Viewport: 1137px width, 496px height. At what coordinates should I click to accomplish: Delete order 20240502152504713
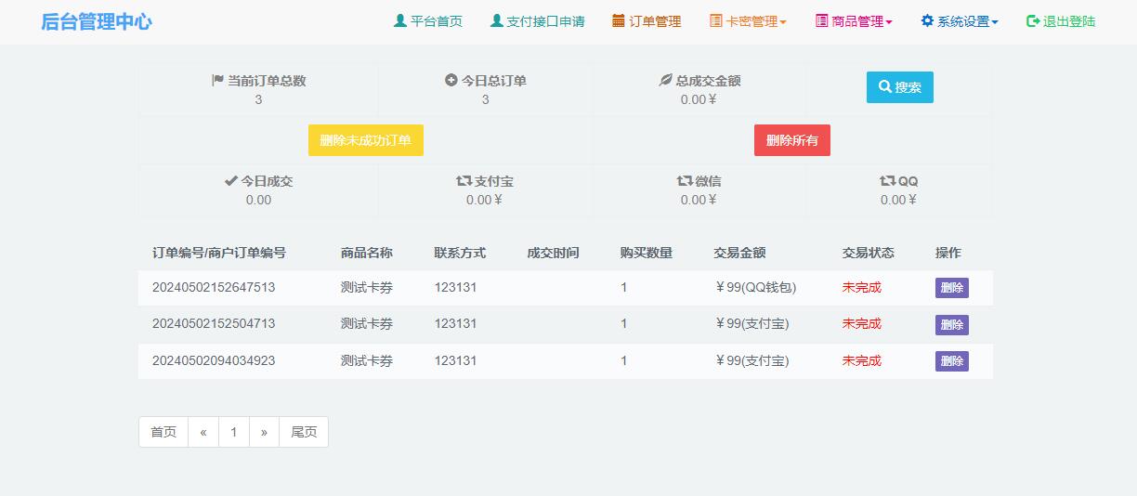click(951, 324)
